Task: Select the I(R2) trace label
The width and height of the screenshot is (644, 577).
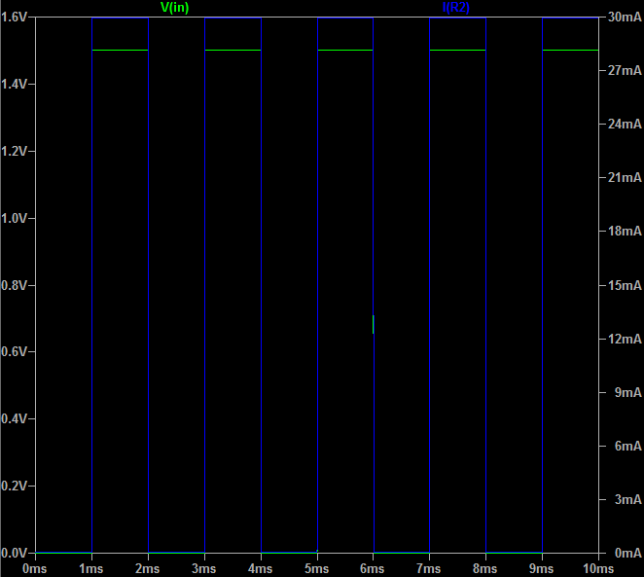Action: tap(455, 8)
